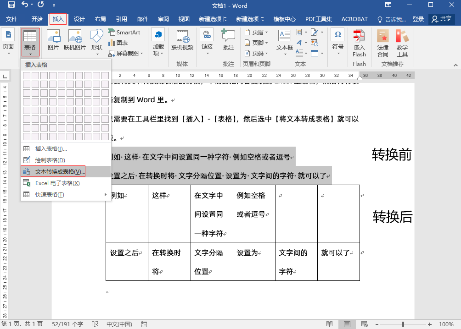Image resolution: width=461 pixels, height=329 pixels.
Task: Click the Share (共享) button
Action: [x=441, y=19]
